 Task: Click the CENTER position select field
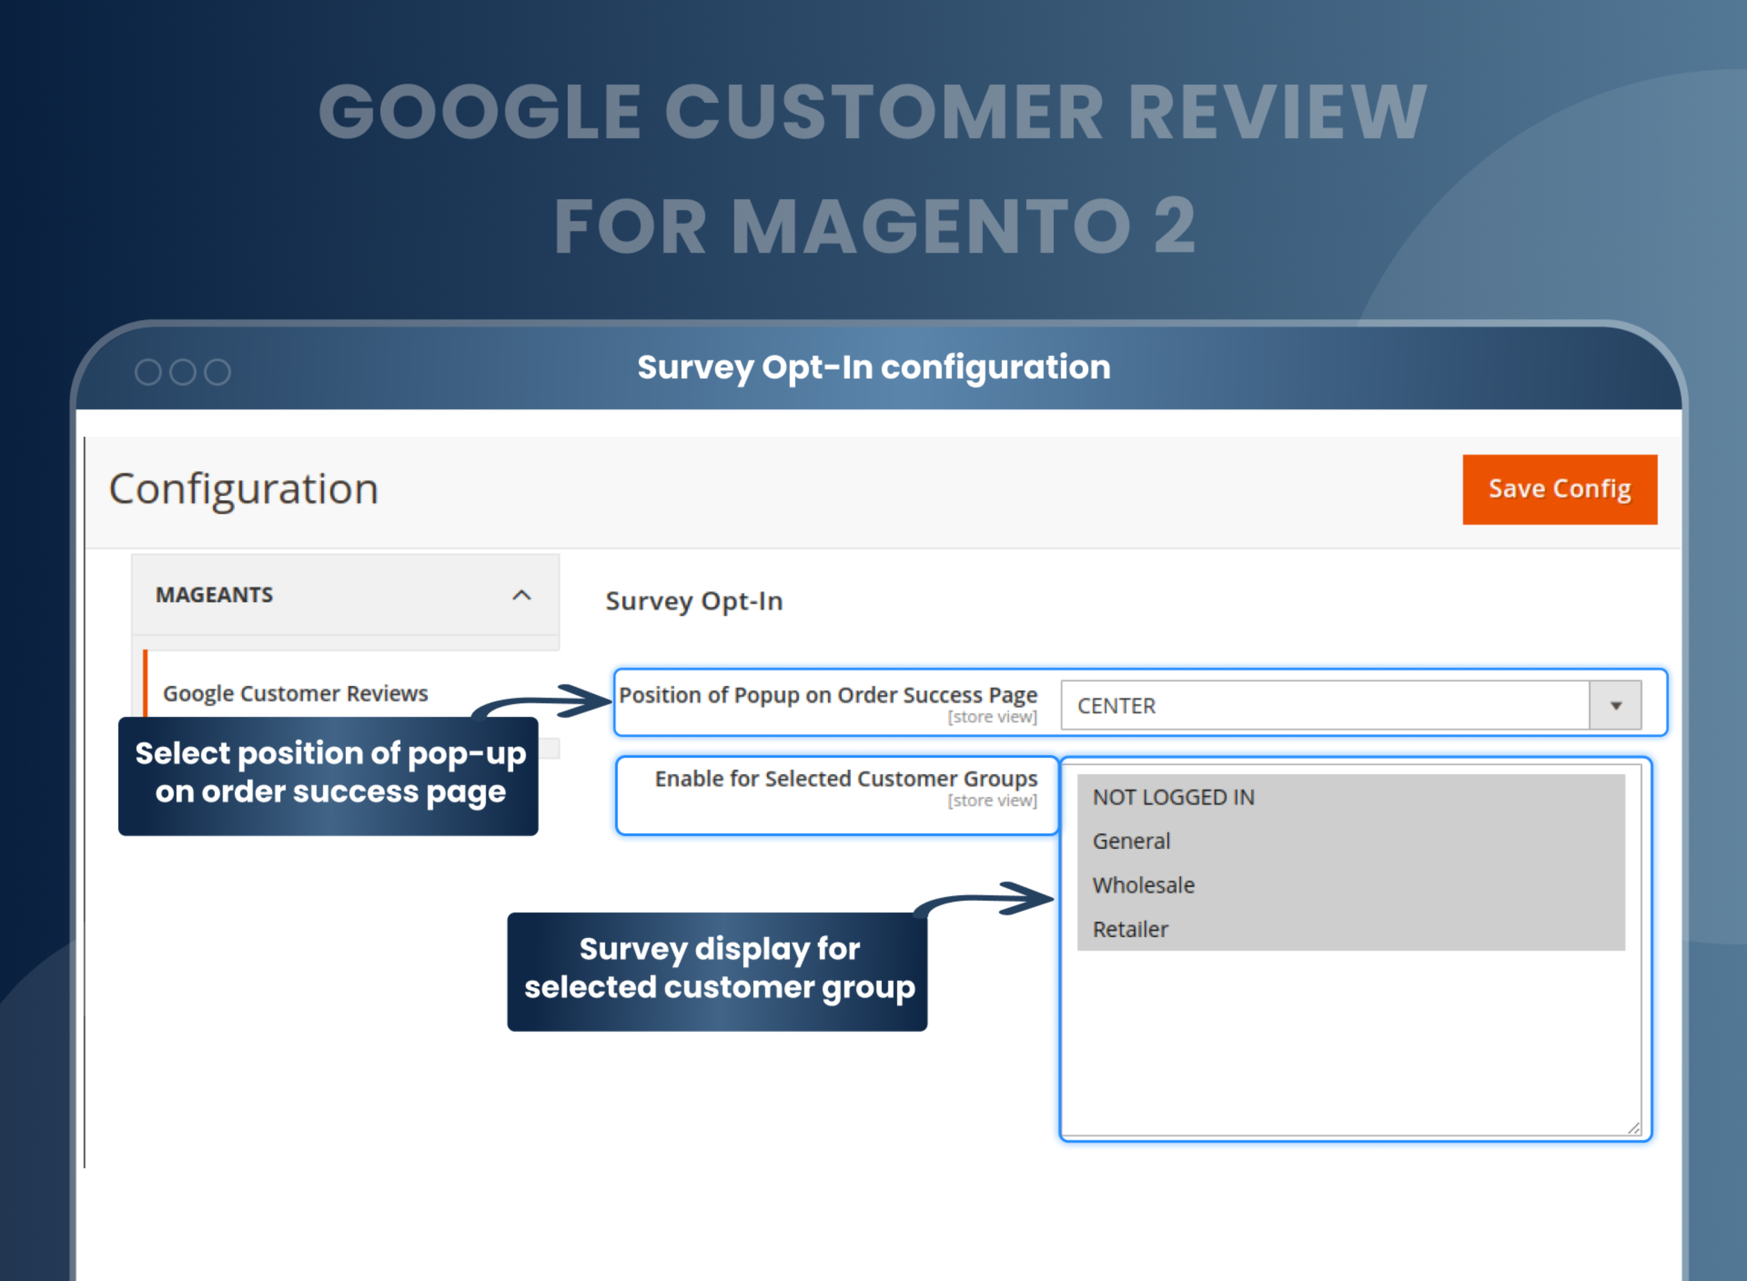click(1351, 705)
